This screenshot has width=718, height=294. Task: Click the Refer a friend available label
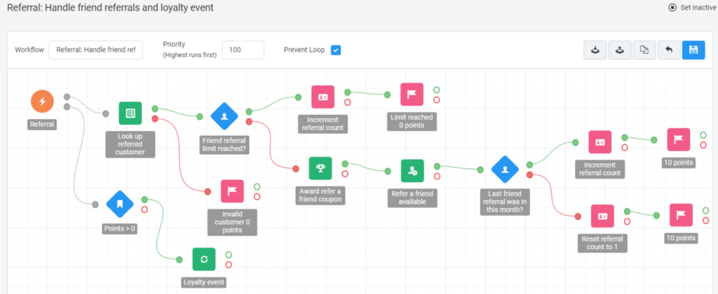click(412, 197)
